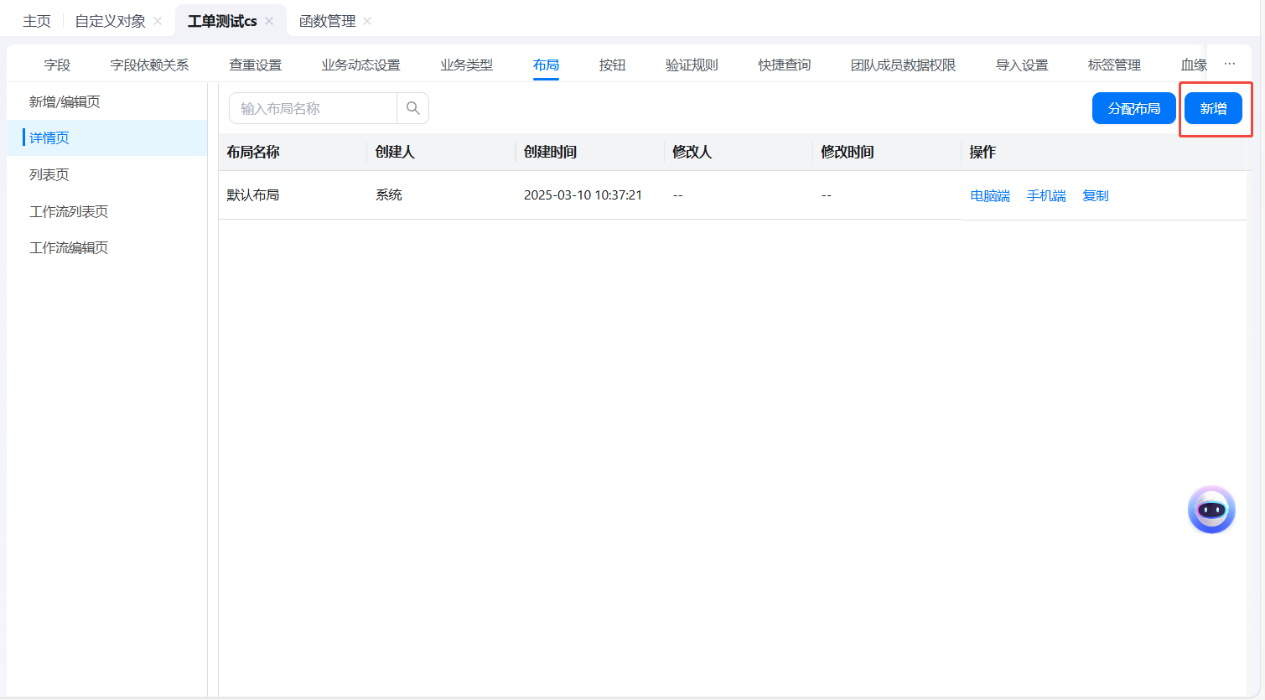The image size is (1265, 700).
Task: Select 工作流列表页 in the sidebar
Action: click(x=107, y=211)
